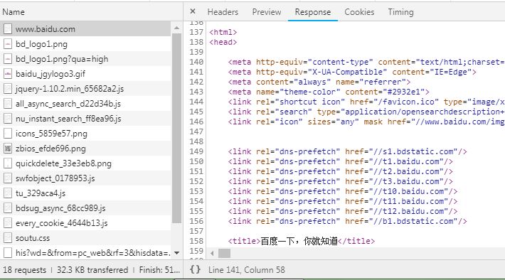
Task: Click the gif icon for baidu_jgylogo3.gif
Action: (x=8, y=74)
